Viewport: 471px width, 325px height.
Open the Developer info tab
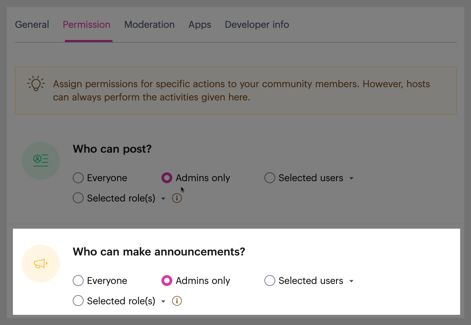[257, 25]
